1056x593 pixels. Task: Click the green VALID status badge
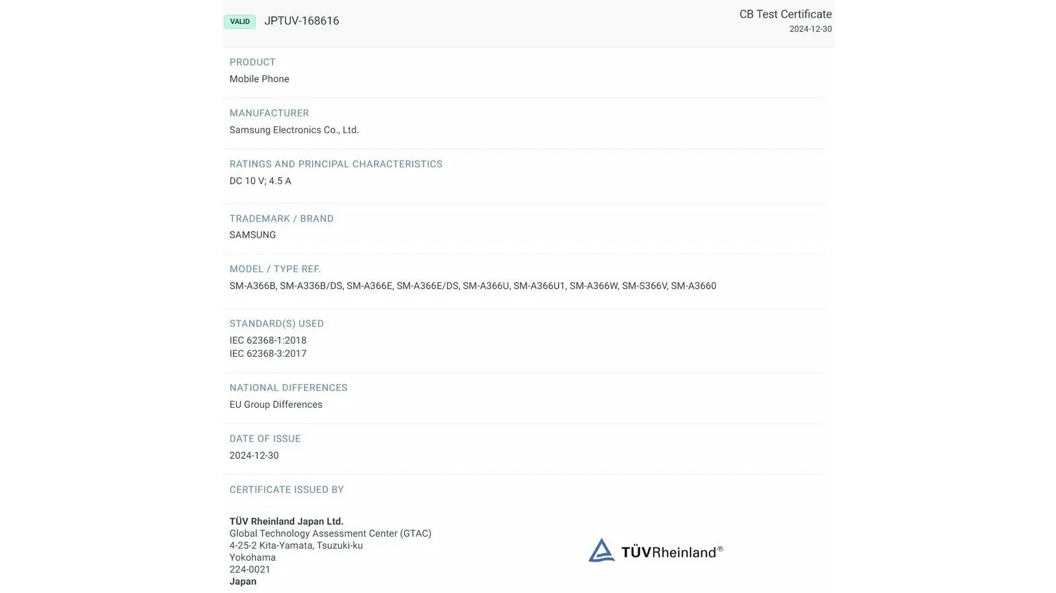click(x=240, y=21)
